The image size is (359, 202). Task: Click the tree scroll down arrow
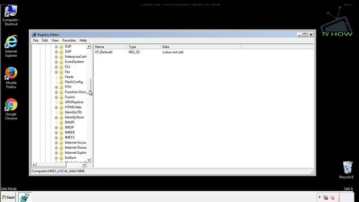(x=89, y=160)
